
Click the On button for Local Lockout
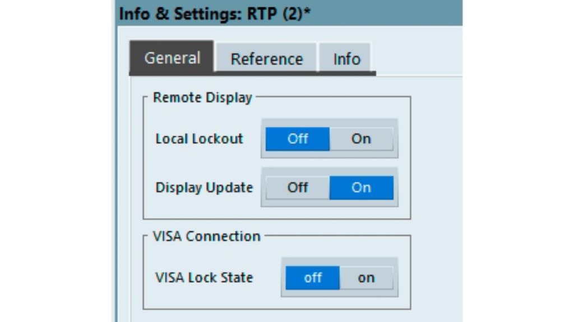361,139
